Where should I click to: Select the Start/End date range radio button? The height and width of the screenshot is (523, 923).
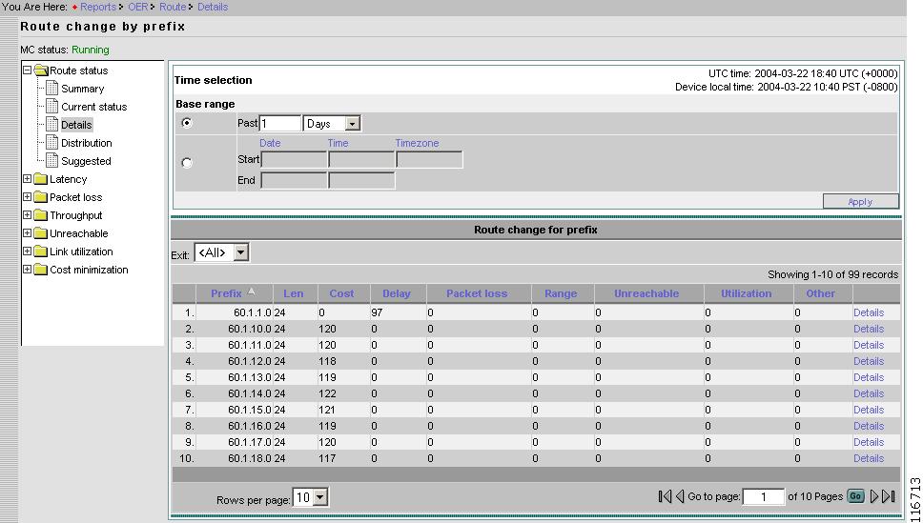point(186,163)
